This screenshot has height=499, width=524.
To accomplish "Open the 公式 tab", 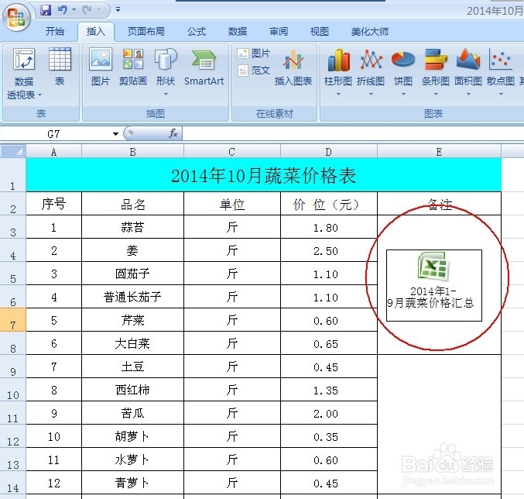I will [197, 32].
